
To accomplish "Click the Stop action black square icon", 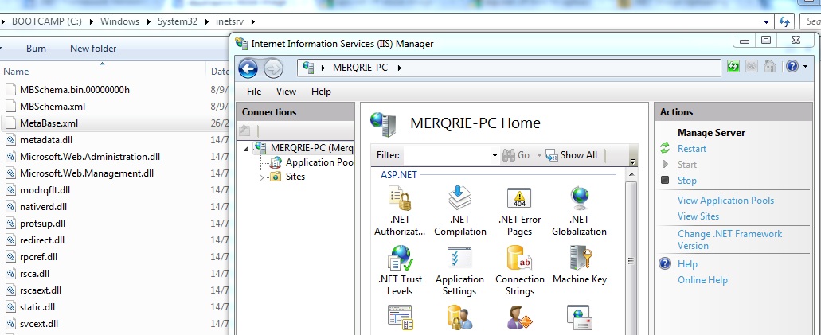I will [x=665, y=180].
